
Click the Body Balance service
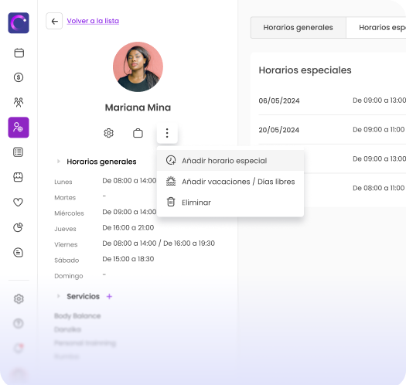(77, 316)
